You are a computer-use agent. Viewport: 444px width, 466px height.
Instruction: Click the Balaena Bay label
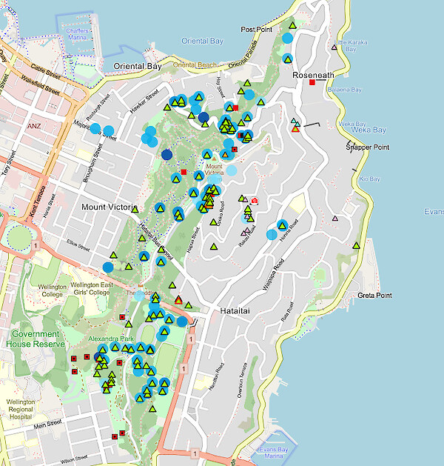(x=344, y=90)
